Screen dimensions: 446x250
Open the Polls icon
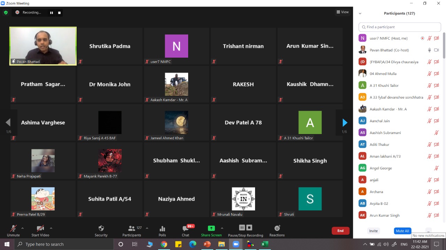tap(162, 228)
